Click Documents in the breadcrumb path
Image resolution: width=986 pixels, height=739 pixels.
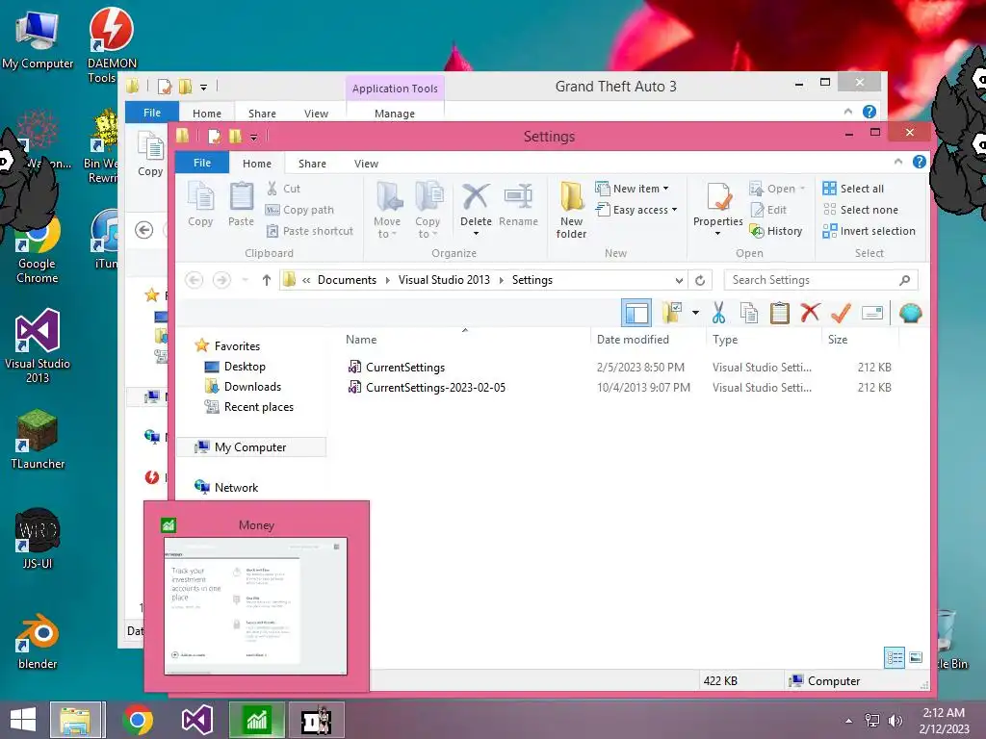[x=347, y=280]
